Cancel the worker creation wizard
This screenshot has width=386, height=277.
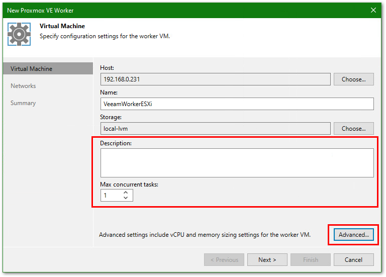coord(354,260)
